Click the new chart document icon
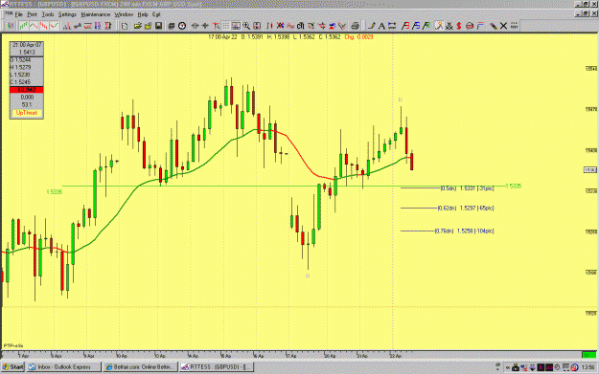The width and height of the screenshot is (599, 374). pyautogui.click(x=125, y=26)
